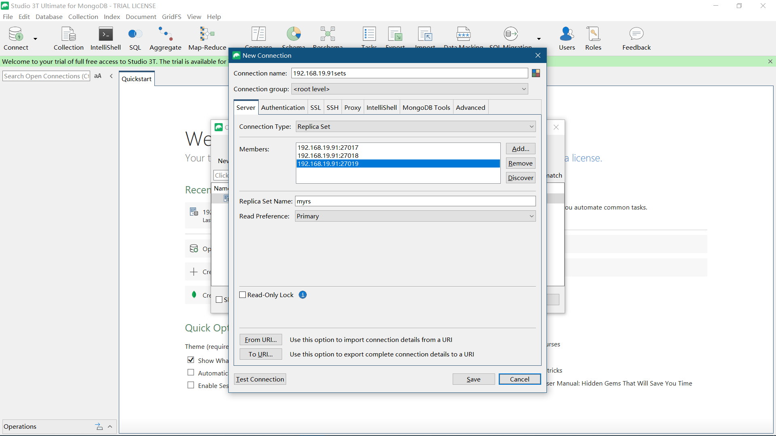Click the Operations panel clear icon

coord(99,426)
